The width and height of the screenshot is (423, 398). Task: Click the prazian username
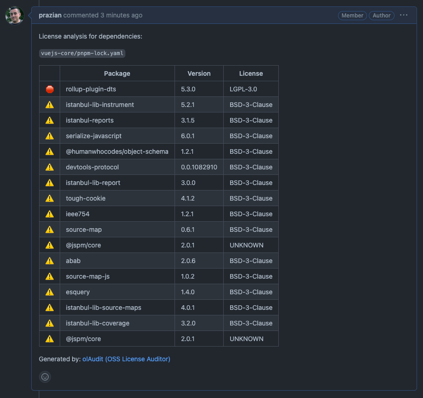[50, 15]
